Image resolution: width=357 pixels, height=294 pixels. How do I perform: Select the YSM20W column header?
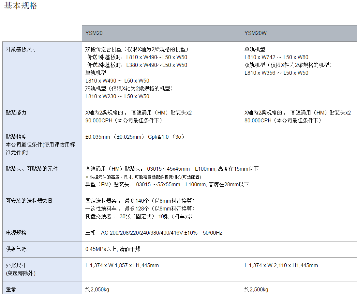pos(256,33)
